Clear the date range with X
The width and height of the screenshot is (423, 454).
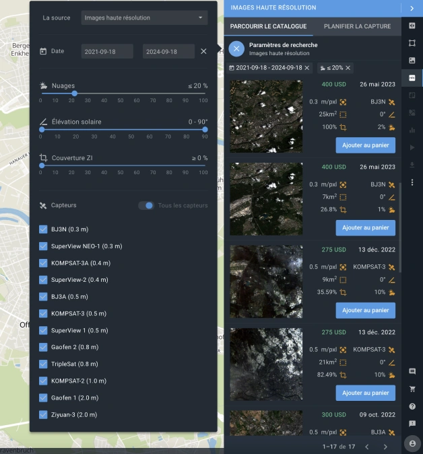pyautogui.click(x=203, y=51)
